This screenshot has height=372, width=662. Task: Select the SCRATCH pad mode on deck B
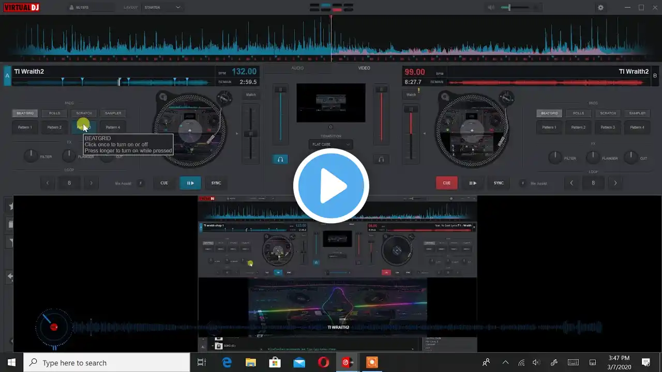click(x=608, y=113)
